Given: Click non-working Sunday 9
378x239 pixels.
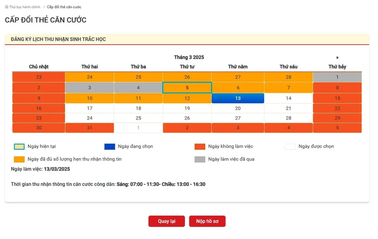Looking at the screenshot, I should [39, 98].
